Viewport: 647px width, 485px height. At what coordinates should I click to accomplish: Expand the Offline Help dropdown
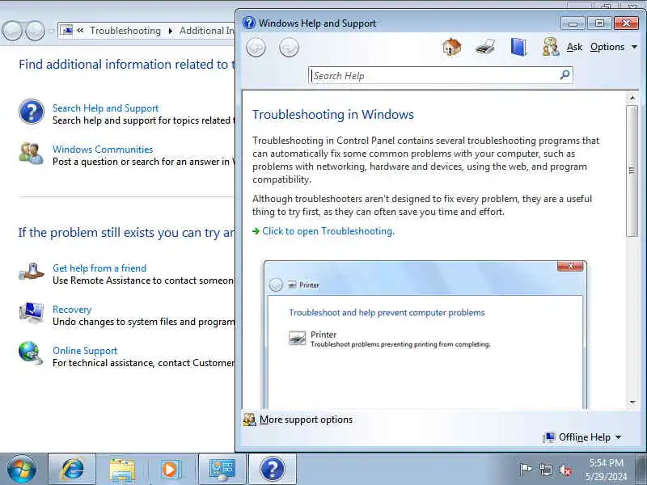pyautogui.click(x=582, y=437)
